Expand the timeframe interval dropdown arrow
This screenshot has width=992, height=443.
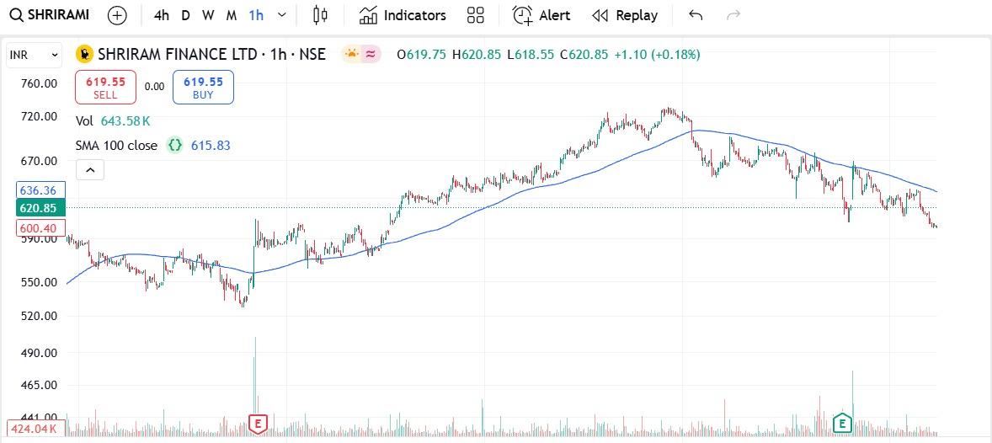point(282,15)
